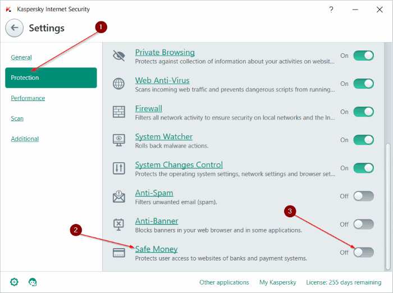
Task: Select the Protection section
Action: tap(51, 77)
